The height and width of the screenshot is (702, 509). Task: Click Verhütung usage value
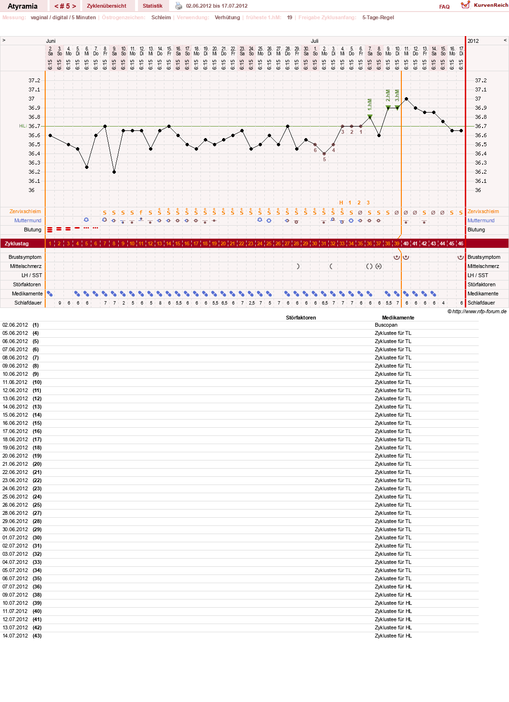pyautogui.click(x=227, y=17)
